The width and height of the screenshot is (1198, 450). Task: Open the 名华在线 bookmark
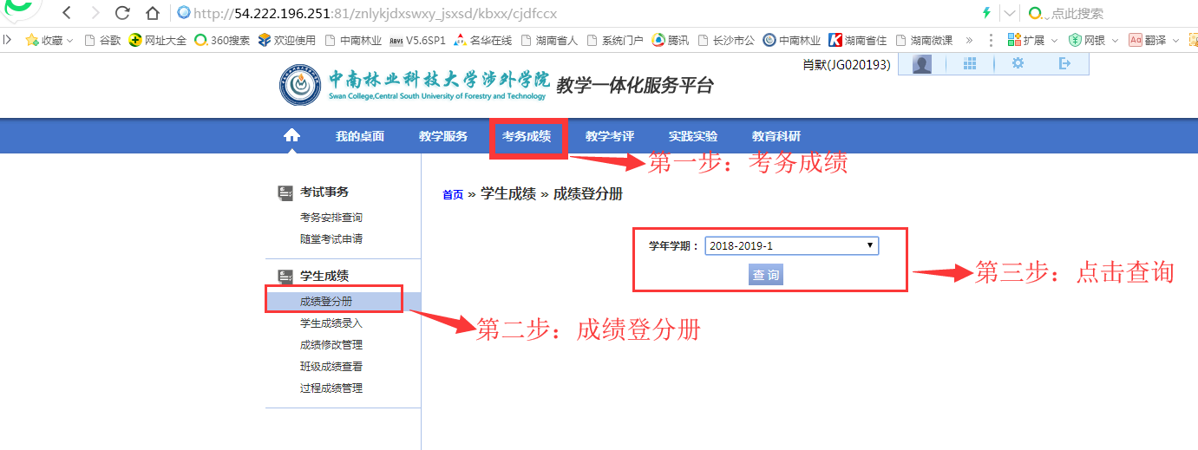483,40
